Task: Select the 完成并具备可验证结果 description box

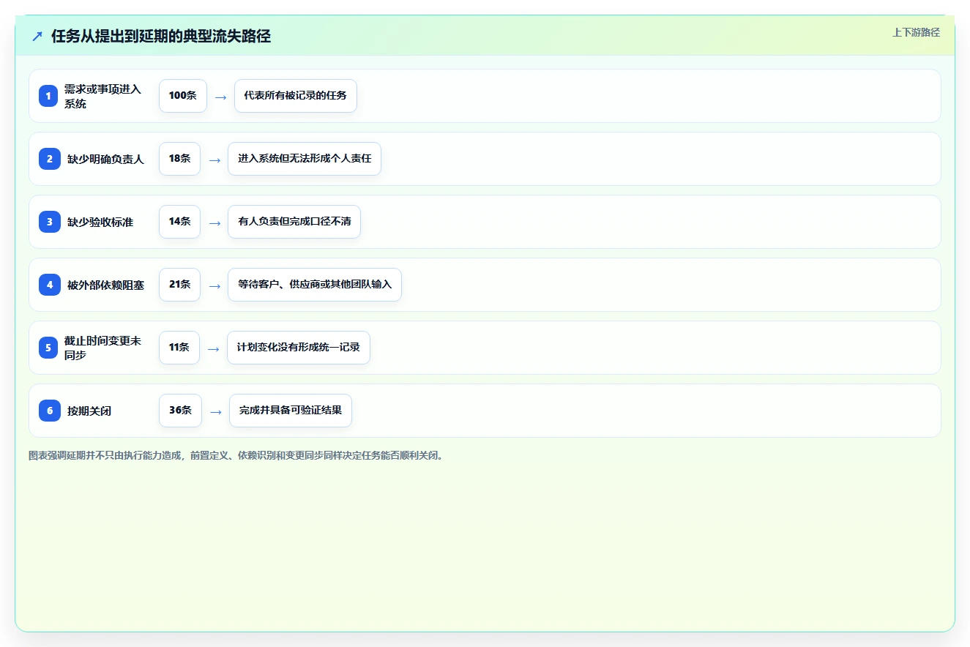Action: pyautogui.click(x=291, y=411)
